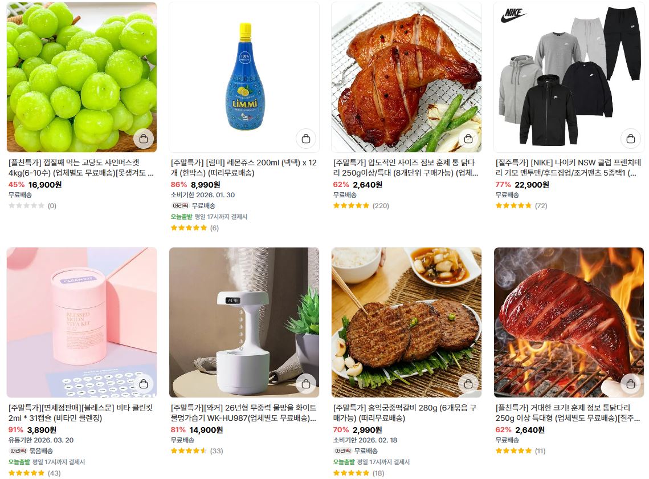The width and height of the screenshot is (649, 479).
Task: Add Shine Muscat grapes to cart
Action: (144, 139)
